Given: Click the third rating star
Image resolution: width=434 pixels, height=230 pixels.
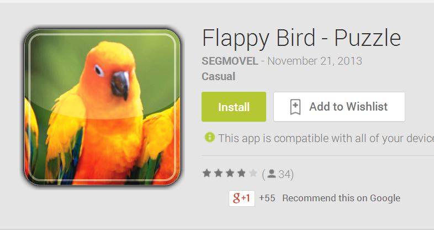Looking at the screenshot, I should [230, 173].
